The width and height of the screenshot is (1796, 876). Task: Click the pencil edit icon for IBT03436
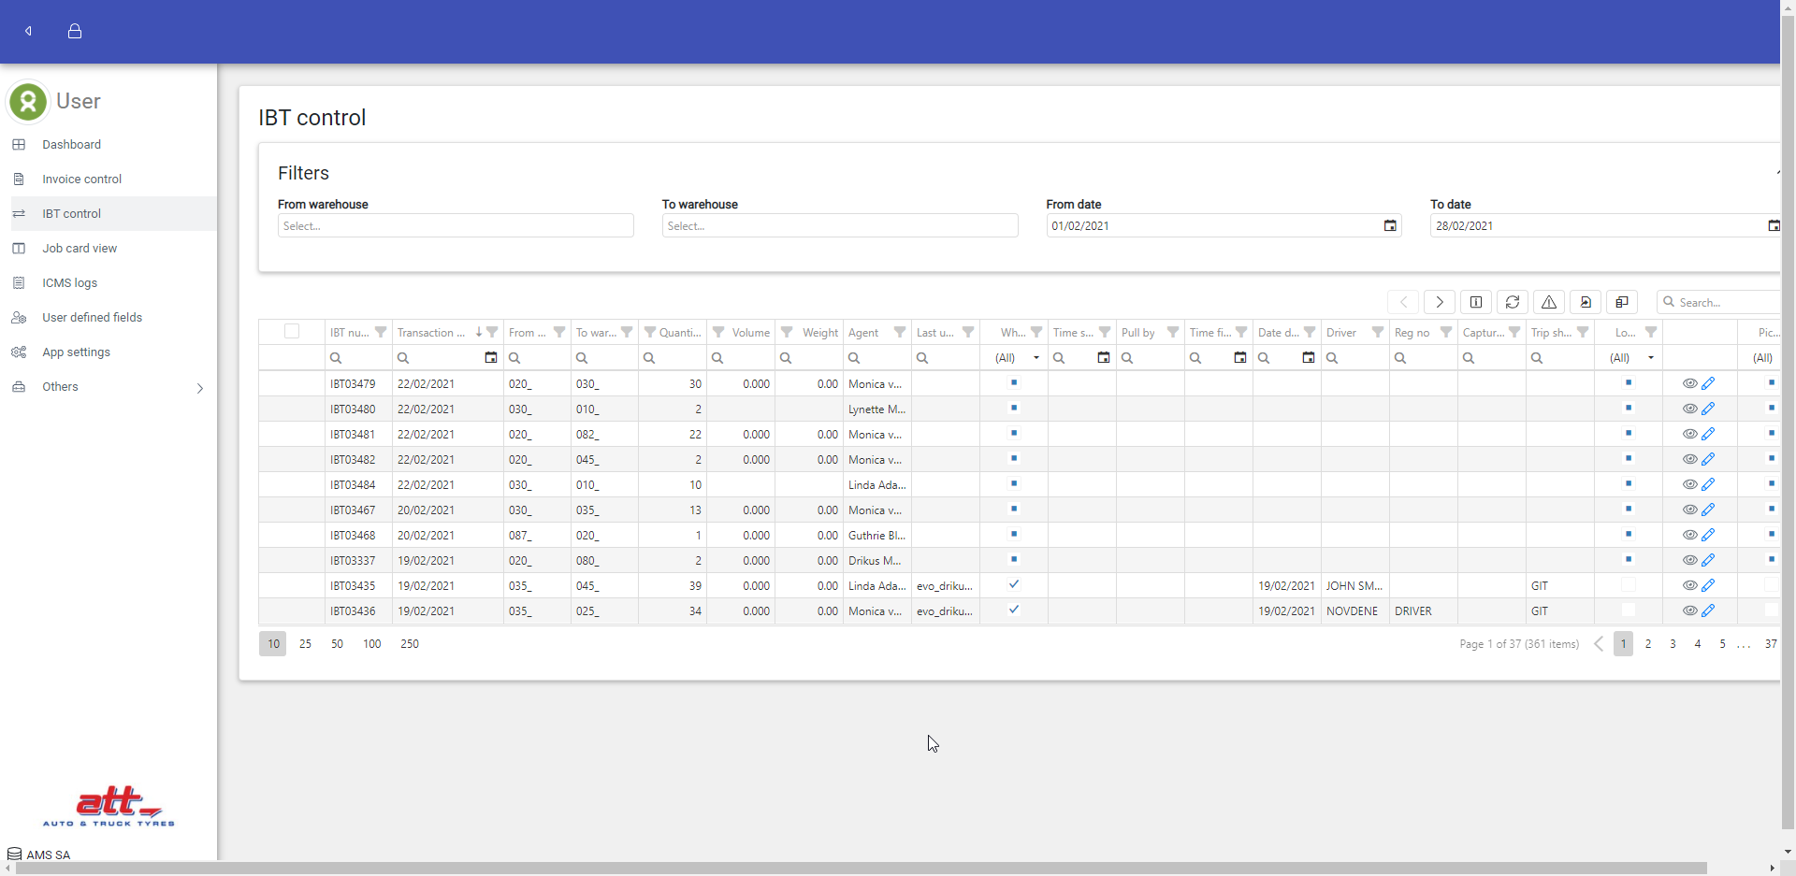(x=1708, y=610)
